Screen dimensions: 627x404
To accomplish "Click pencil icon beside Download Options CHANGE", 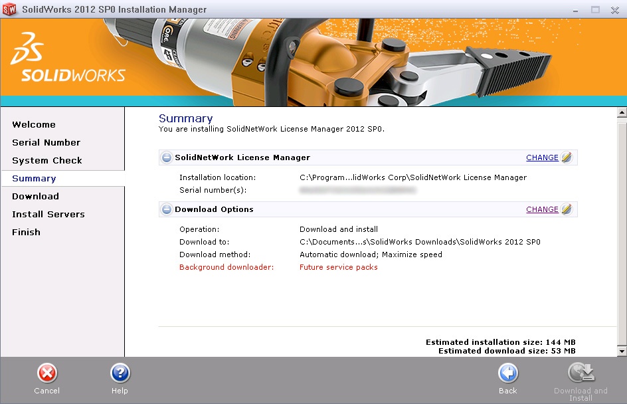I will [567, 209].
